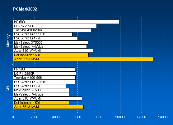This screenshot has width=173, height=125.
Task: Click the 8000 axis value
Action: coord(98,117)
